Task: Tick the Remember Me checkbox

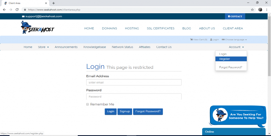Action: pyautogui.click(x=87, y=104)
